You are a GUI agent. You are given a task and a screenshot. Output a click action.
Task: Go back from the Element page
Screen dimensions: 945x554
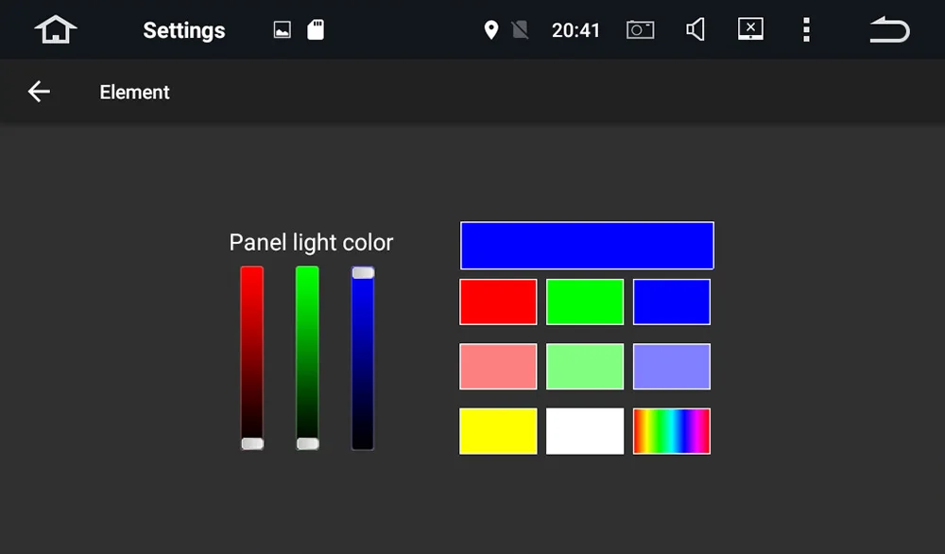tap(39, 92)
